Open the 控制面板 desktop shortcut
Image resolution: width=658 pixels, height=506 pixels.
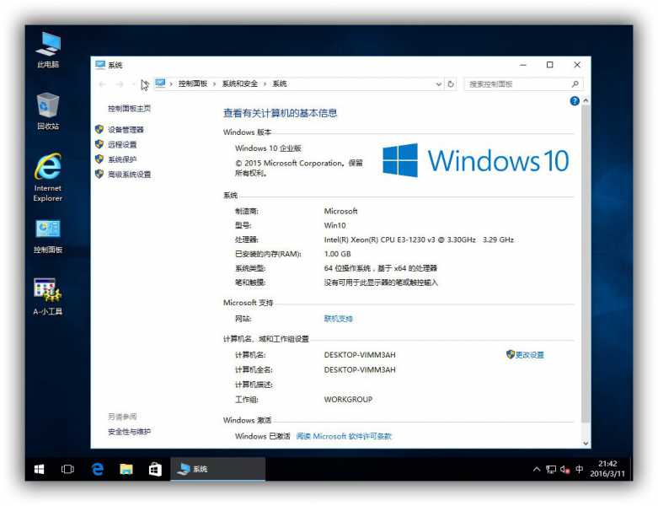[48, 236]
